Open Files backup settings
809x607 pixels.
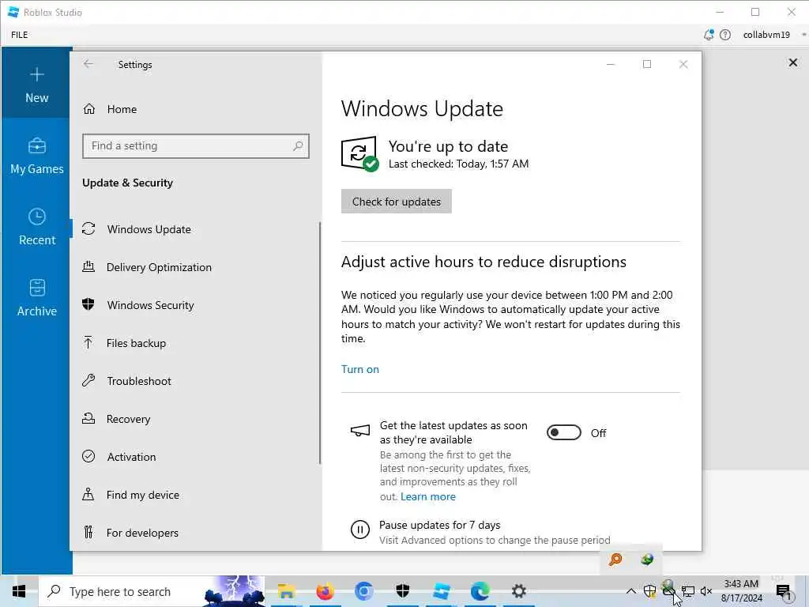click(196, 343)
